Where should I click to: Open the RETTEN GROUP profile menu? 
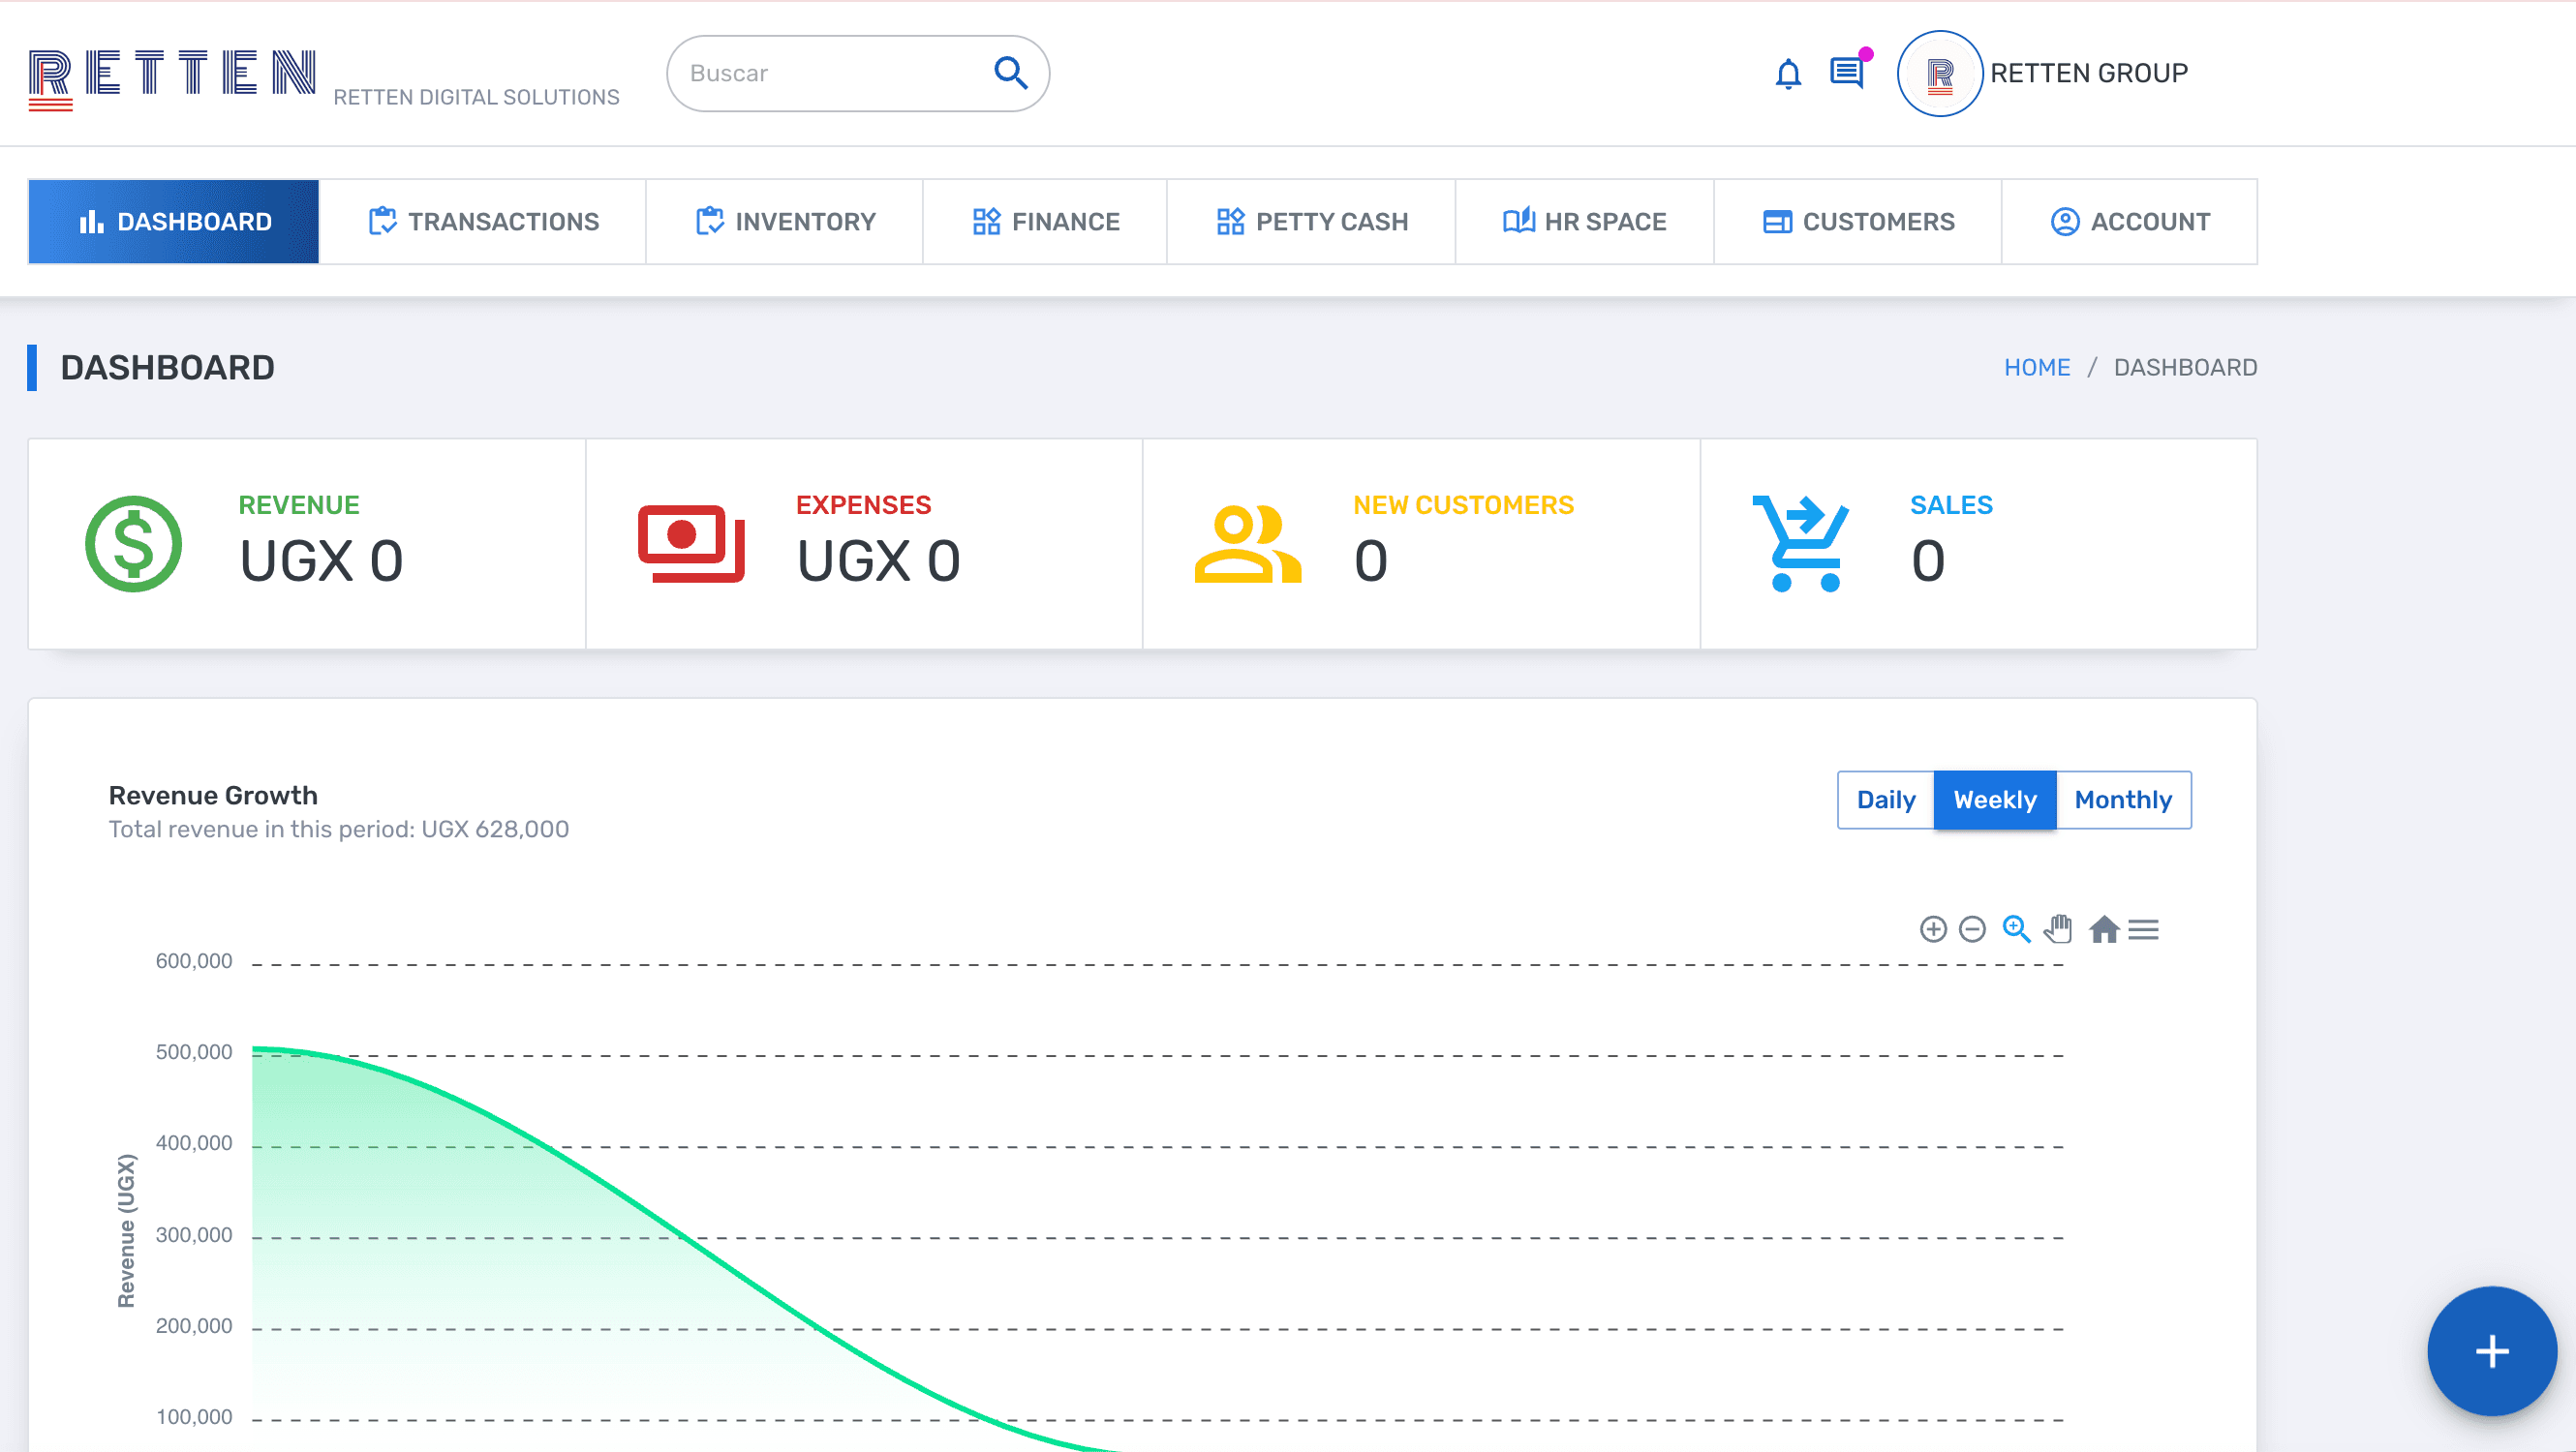[2087, 73]
